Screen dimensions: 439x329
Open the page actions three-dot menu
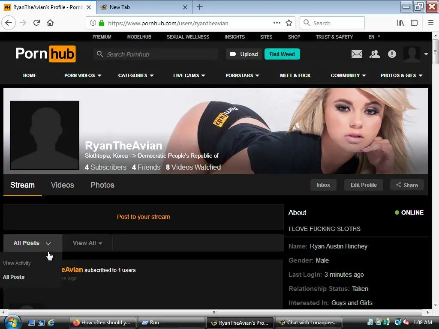[x=277, y=23]
